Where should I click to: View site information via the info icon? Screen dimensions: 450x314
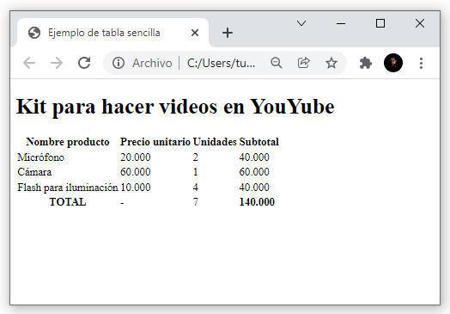119,63
